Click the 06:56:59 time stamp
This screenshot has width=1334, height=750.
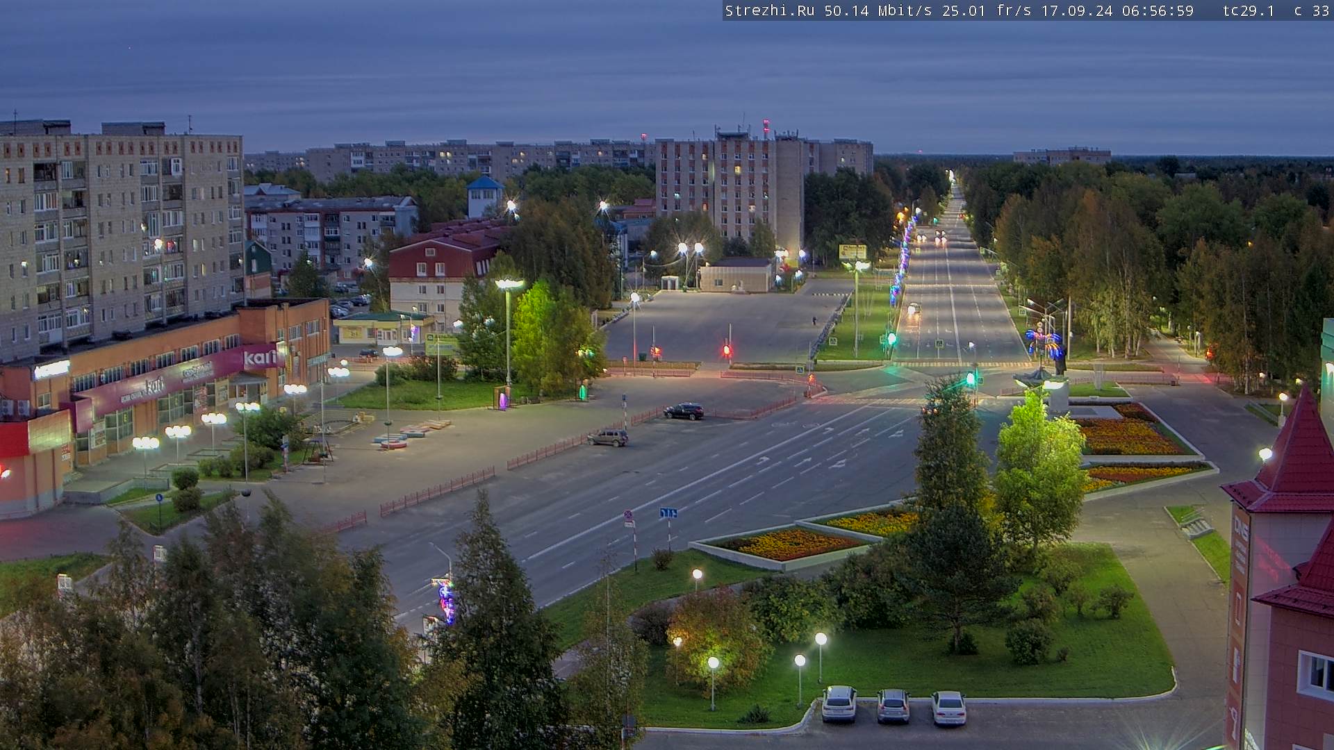coord(1158,11)
